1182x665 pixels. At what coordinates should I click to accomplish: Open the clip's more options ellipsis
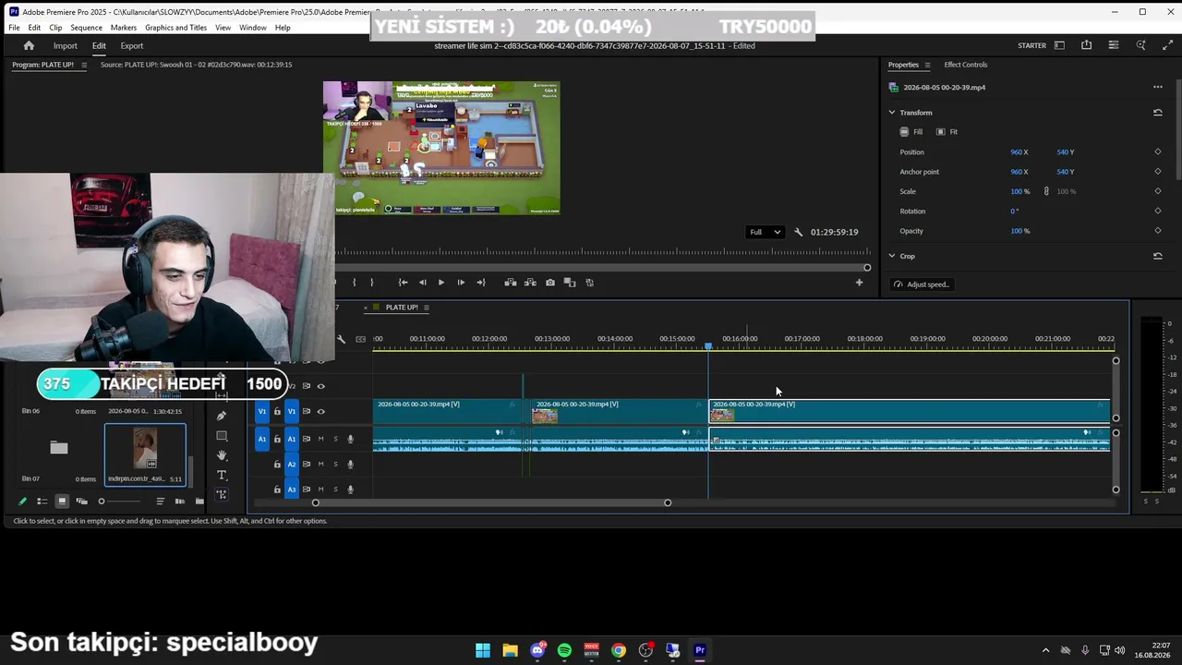tap(1157, 88)
